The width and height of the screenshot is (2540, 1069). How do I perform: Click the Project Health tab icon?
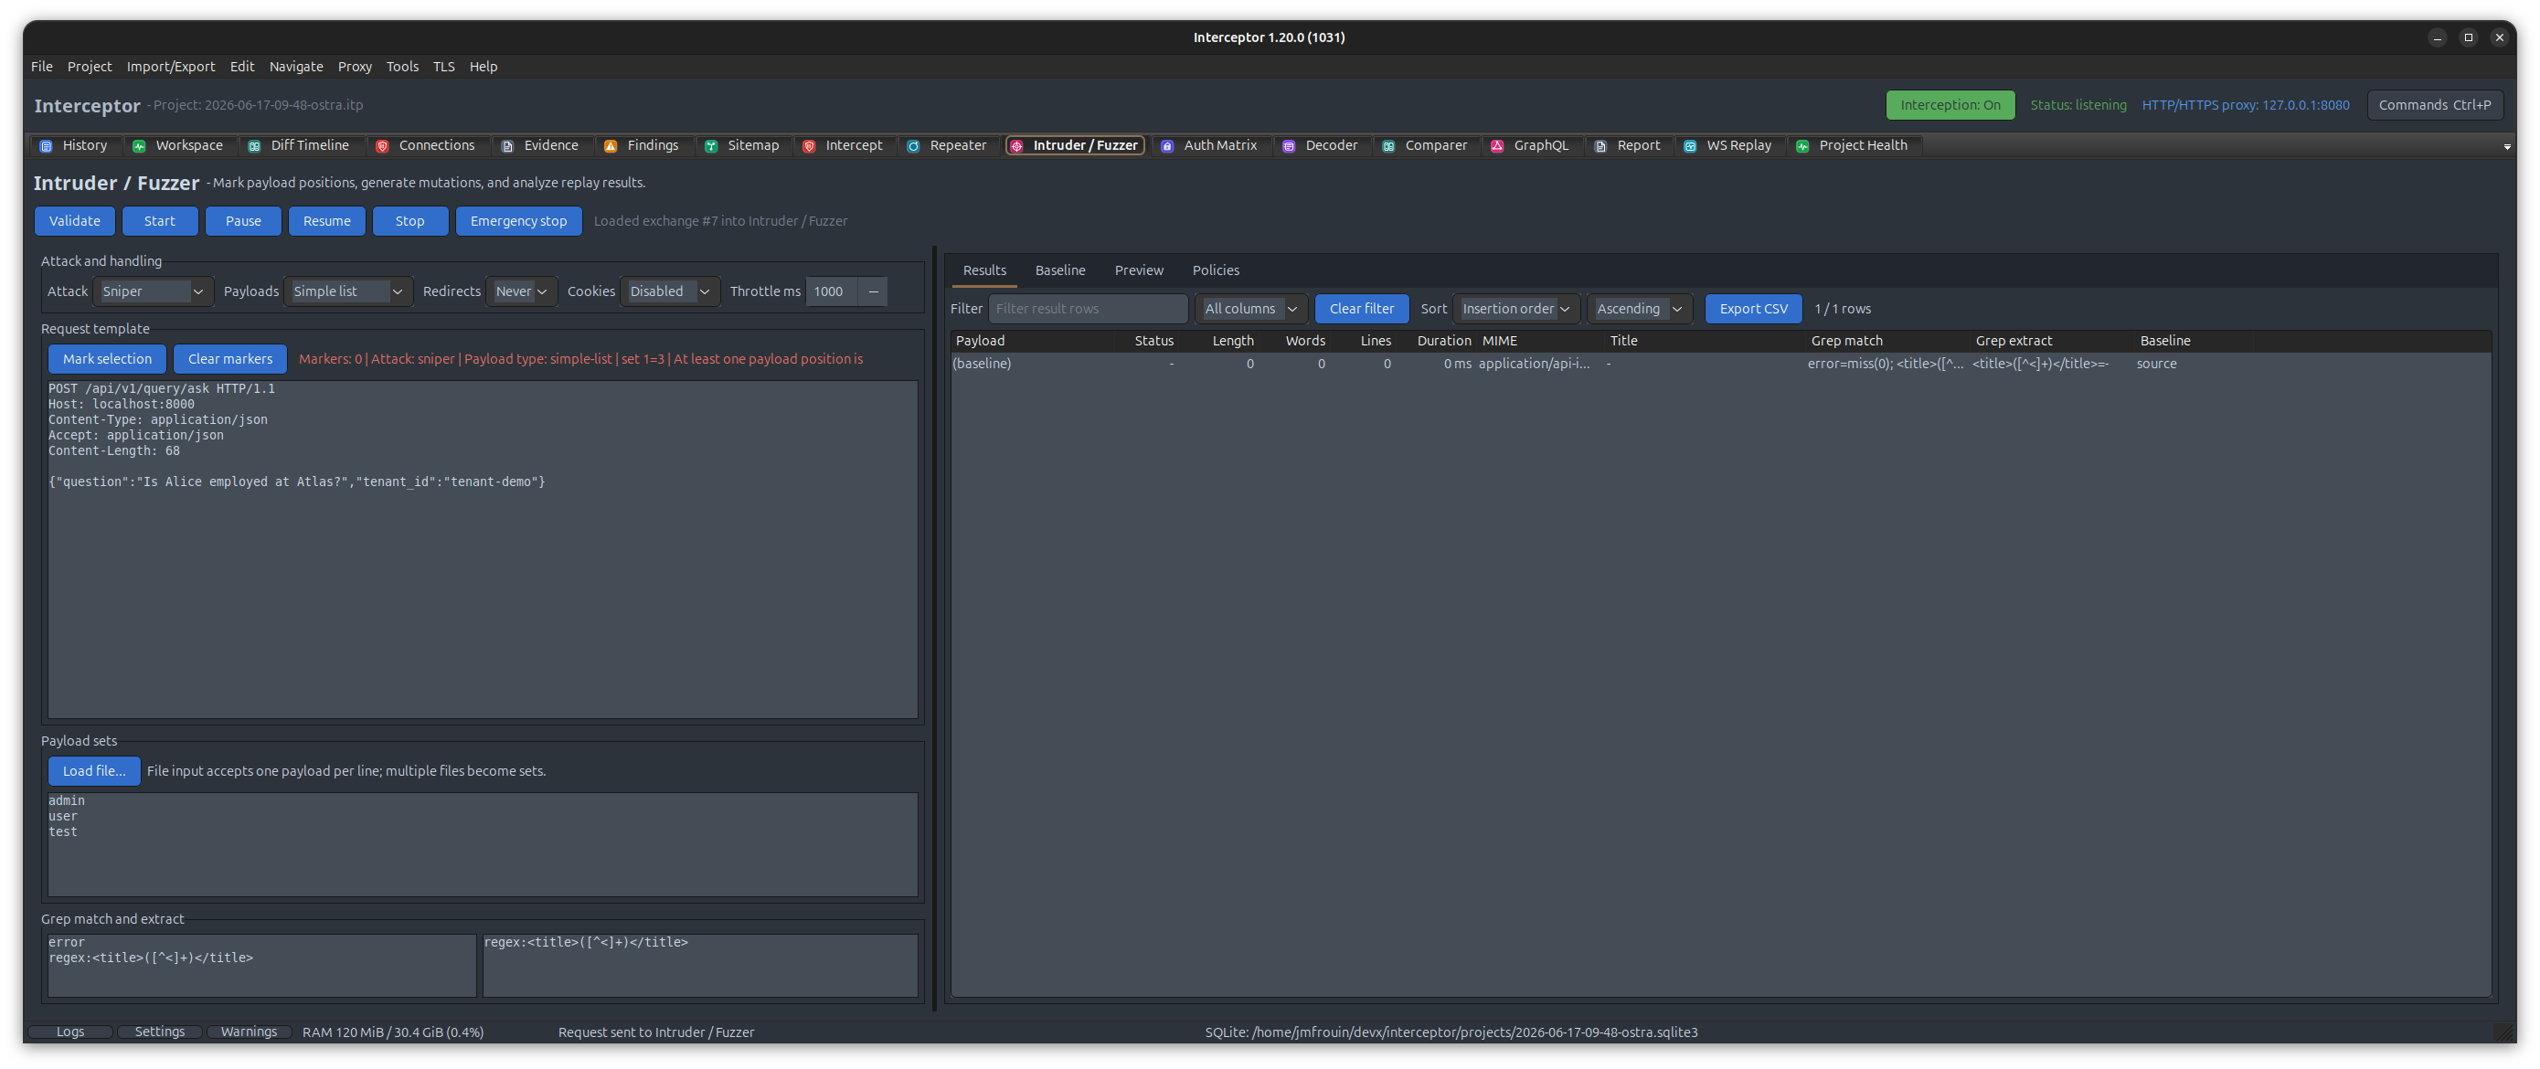click(x=1802, y=146)
